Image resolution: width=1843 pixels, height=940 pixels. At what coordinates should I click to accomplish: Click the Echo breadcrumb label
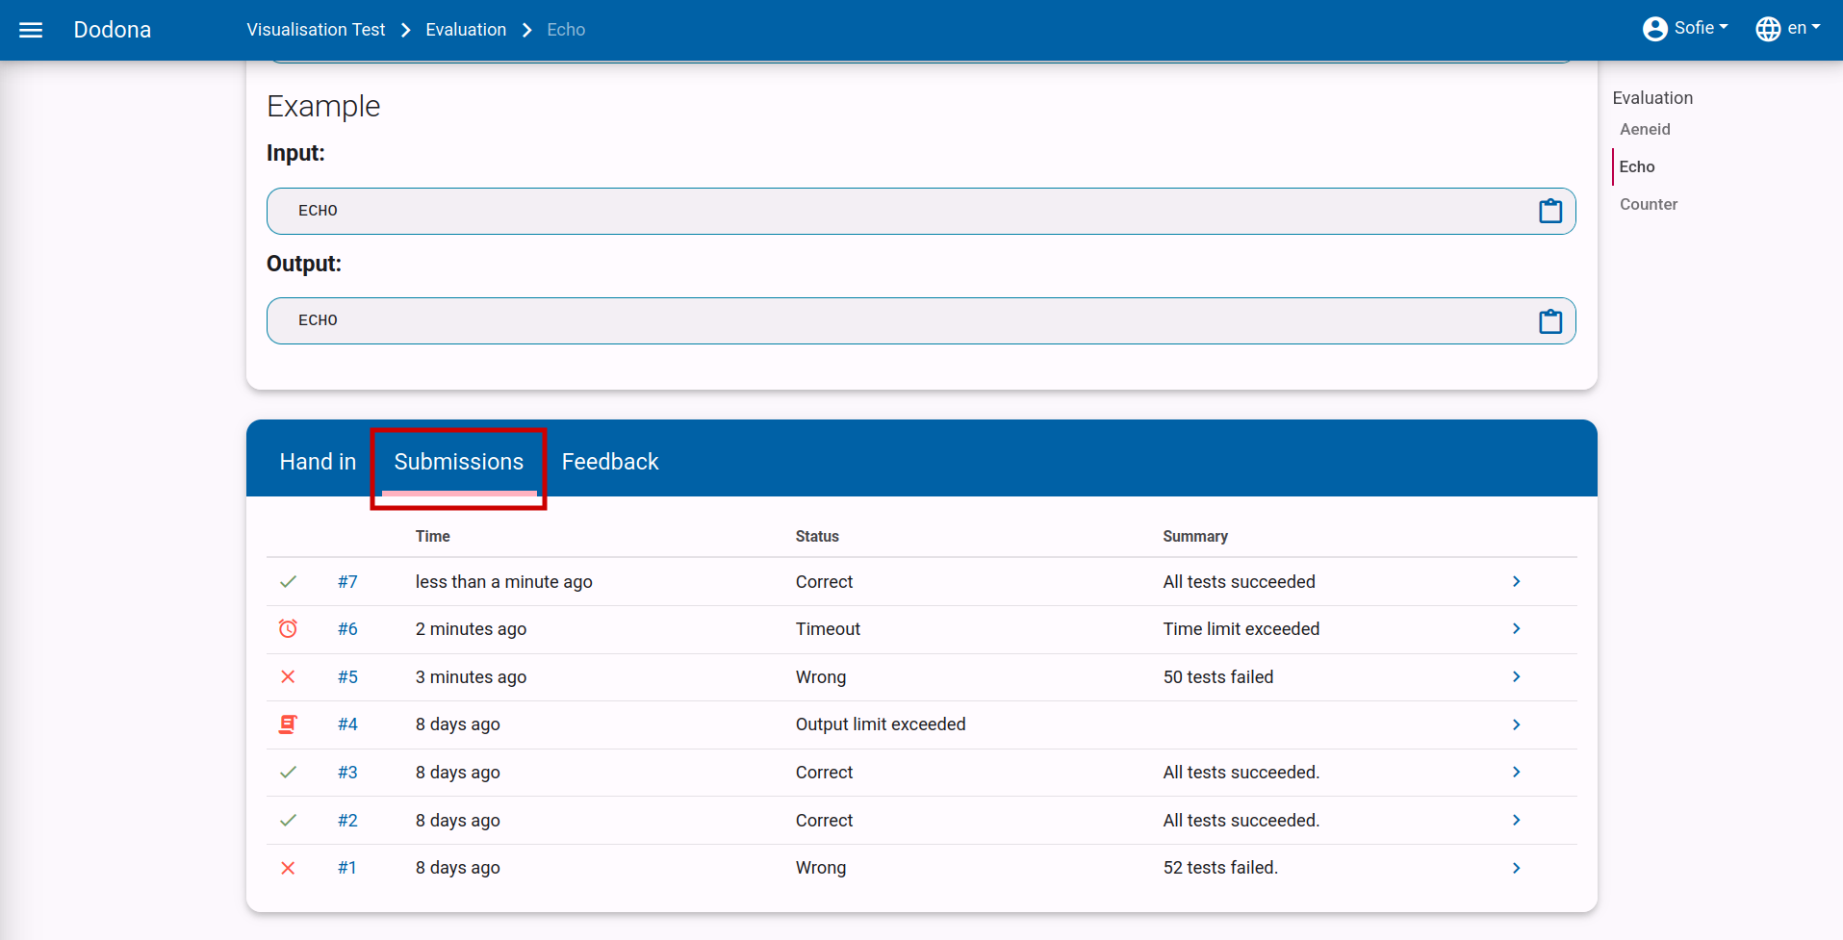coord(566,30)
